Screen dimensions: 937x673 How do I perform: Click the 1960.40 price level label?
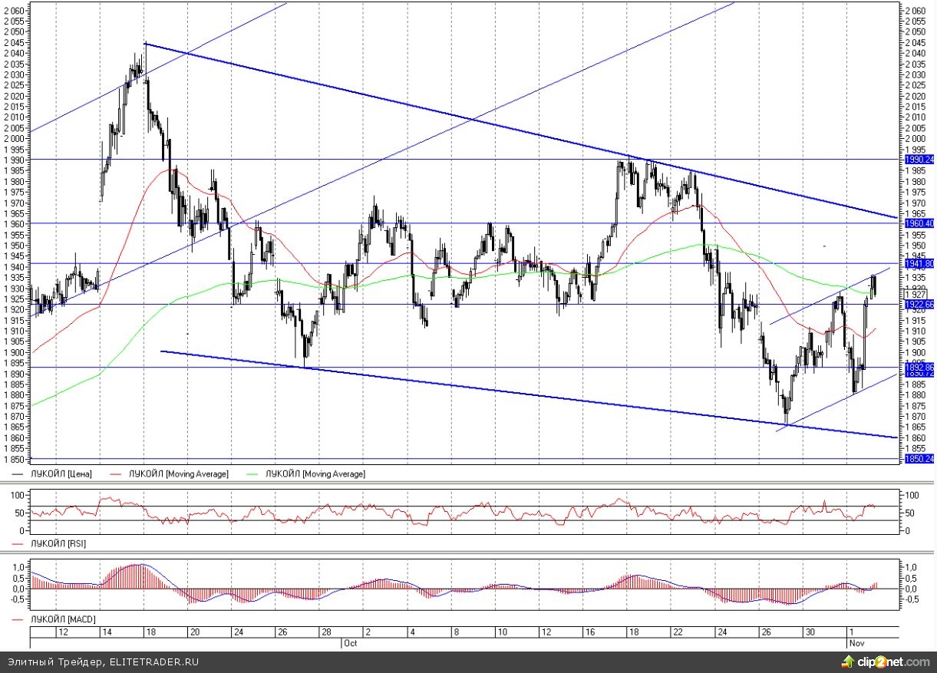[x=919, y=223]
